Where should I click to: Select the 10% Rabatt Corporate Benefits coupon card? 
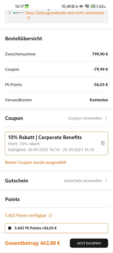[x=56, y=143]
